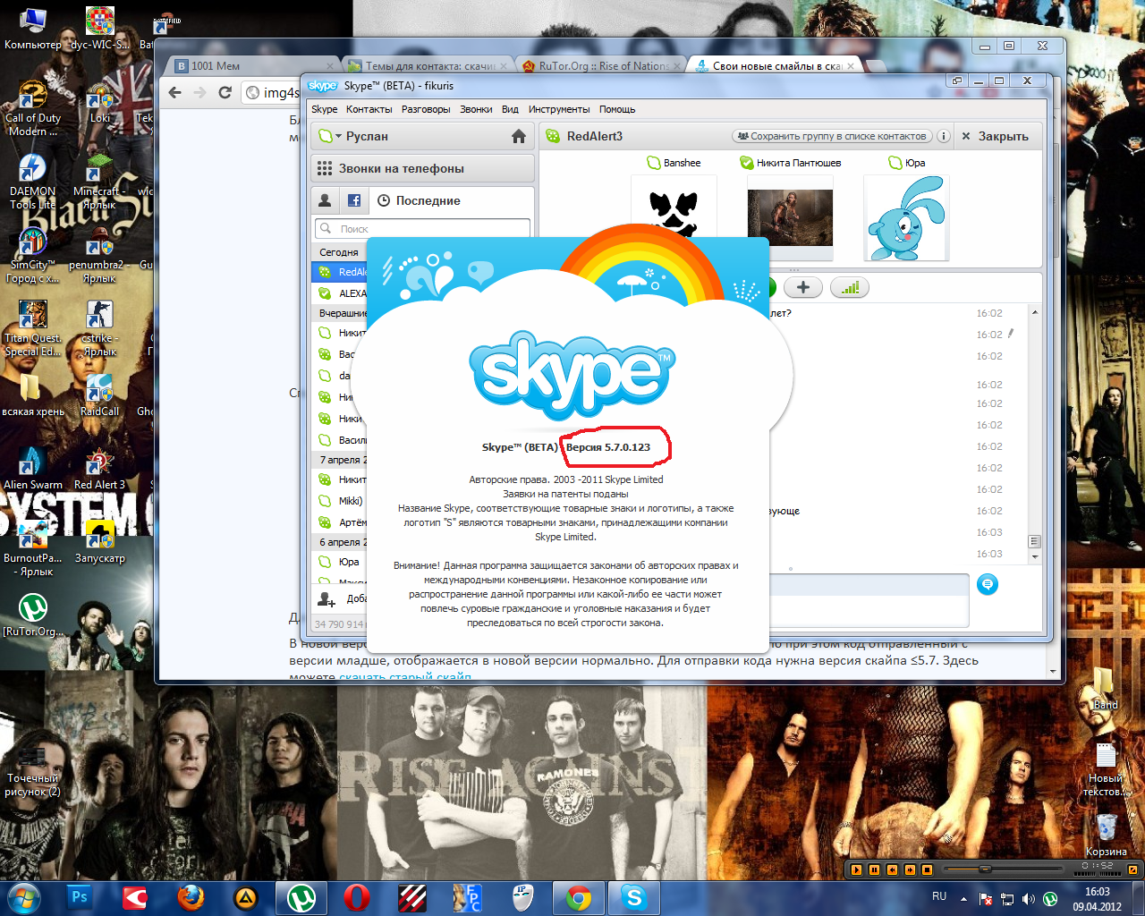Viewport: 1145px width, 916px height.
Task: Click the plus button to add participants
Action: (x=803, y=287)
